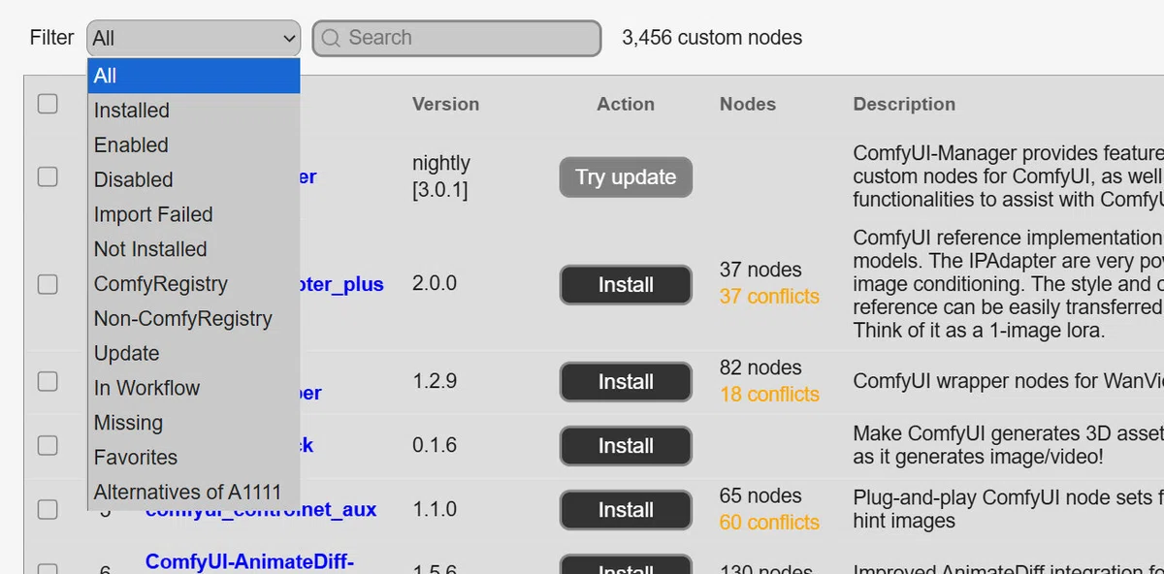The height and width of the screenshot is (574, 1164).
Task: Open the Filter dropdown showing All
Action: pyautogui.click(x=194, y=38)
